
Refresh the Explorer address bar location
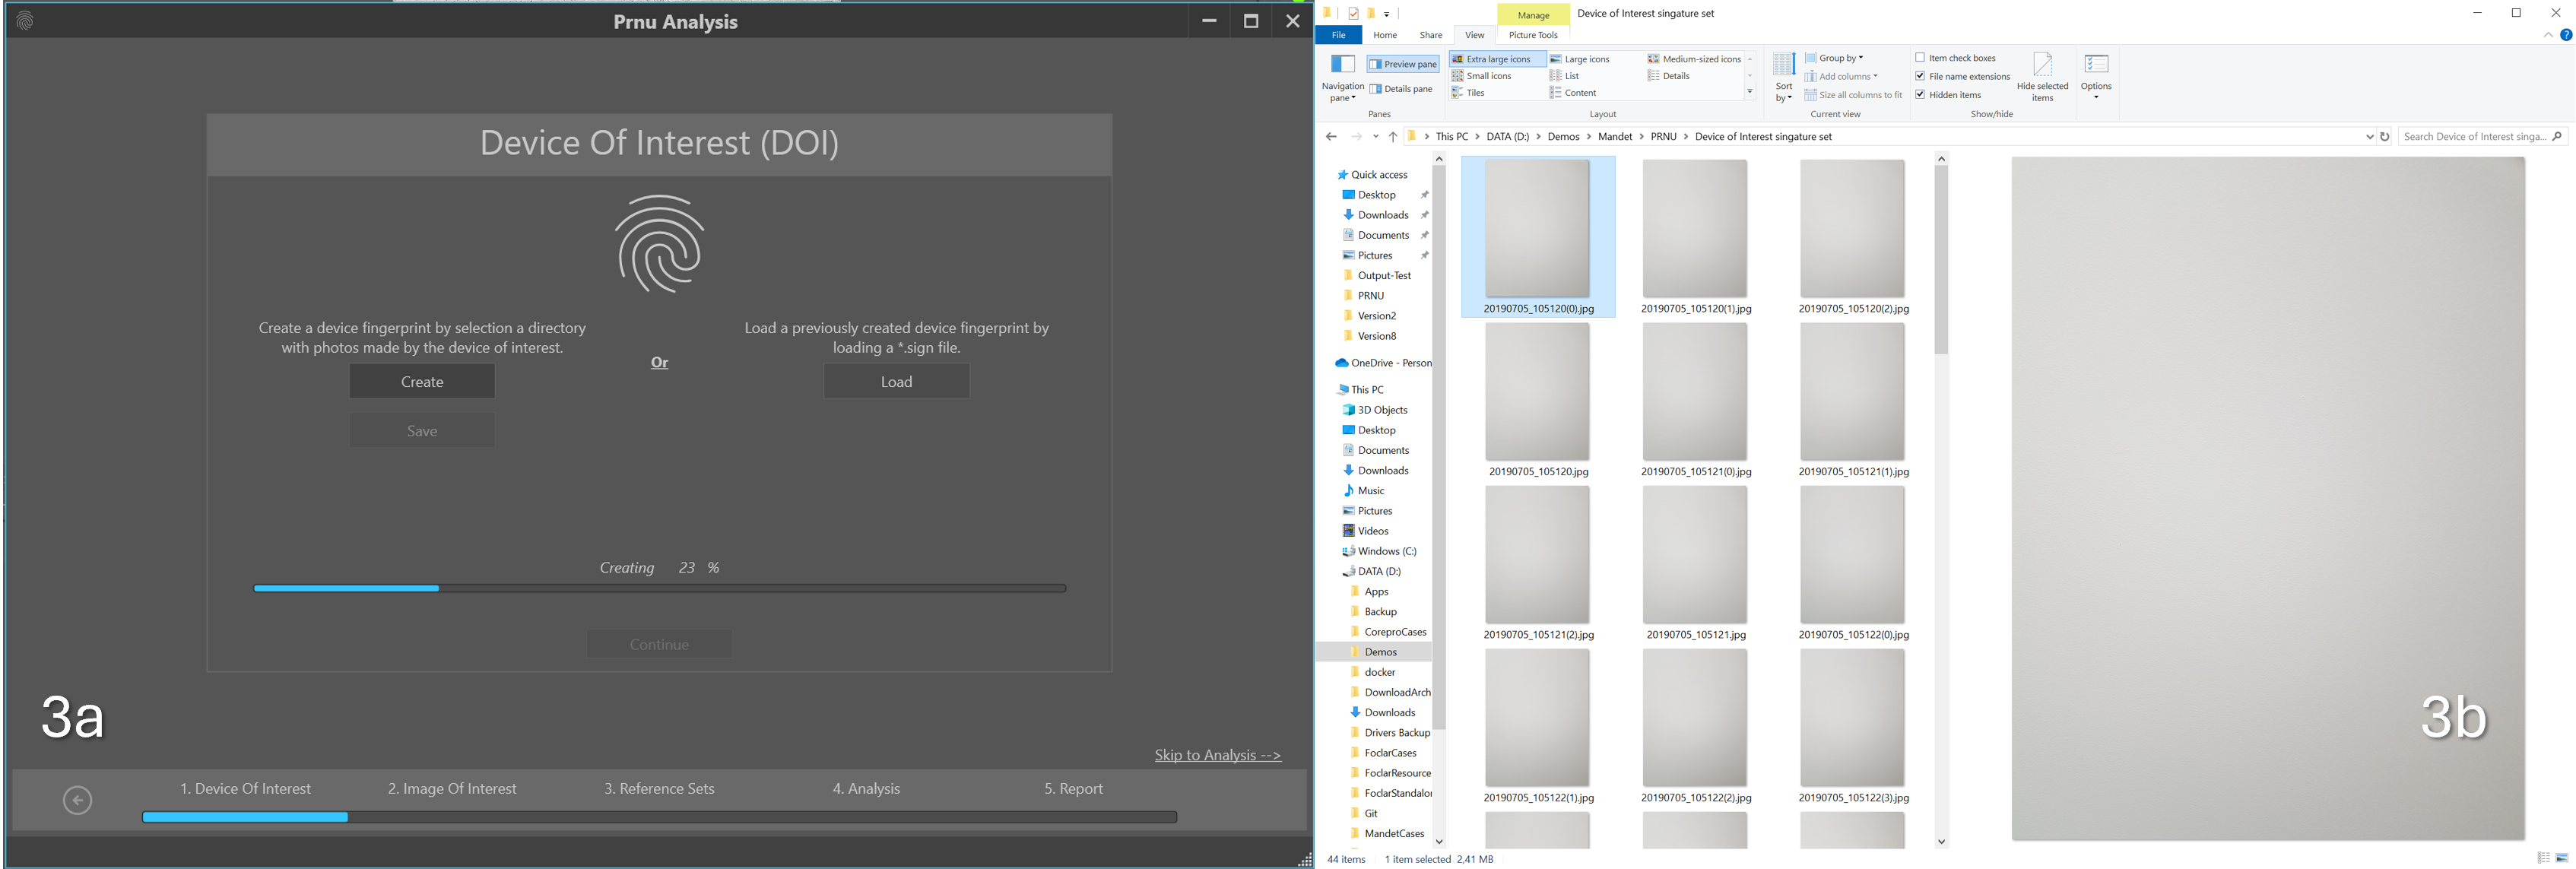[x=2385, y=137]
